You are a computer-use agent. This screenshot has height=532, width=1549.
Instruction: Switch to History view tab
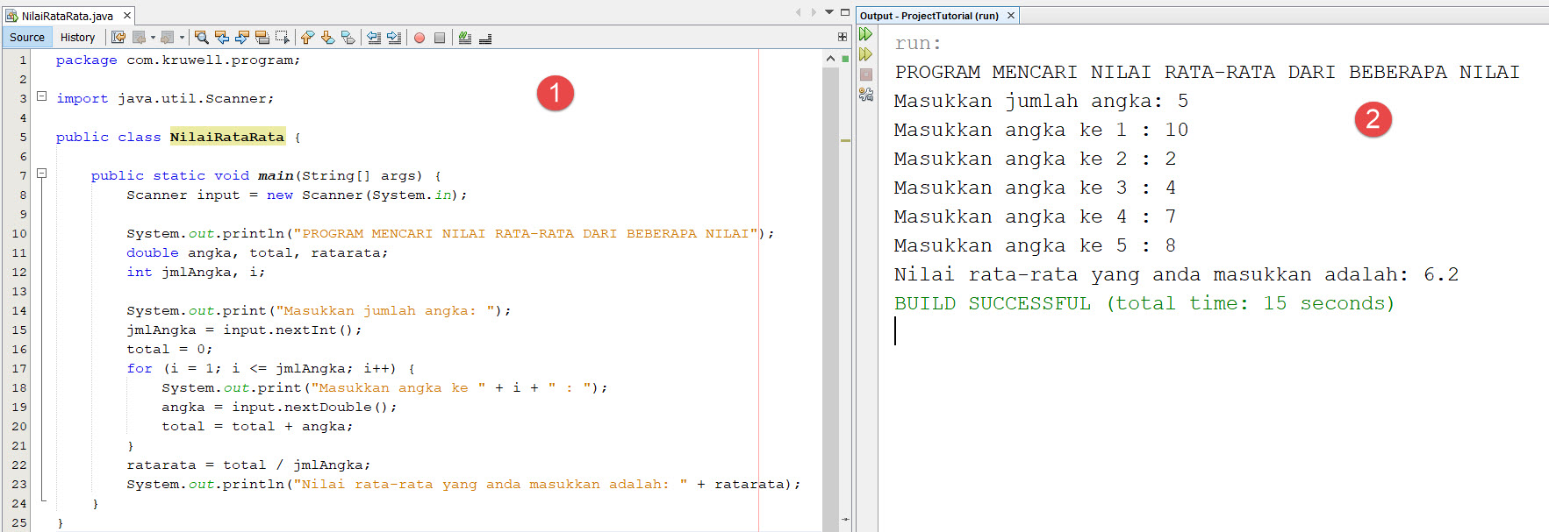point(77,38)
